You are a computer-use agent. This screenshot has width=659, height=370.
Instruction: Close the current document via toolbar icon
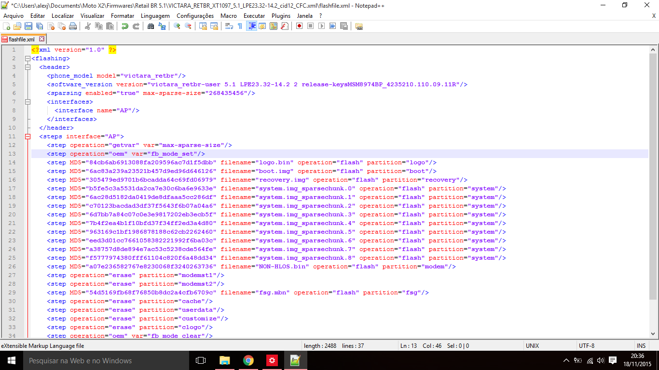click(x=51, y=26)
